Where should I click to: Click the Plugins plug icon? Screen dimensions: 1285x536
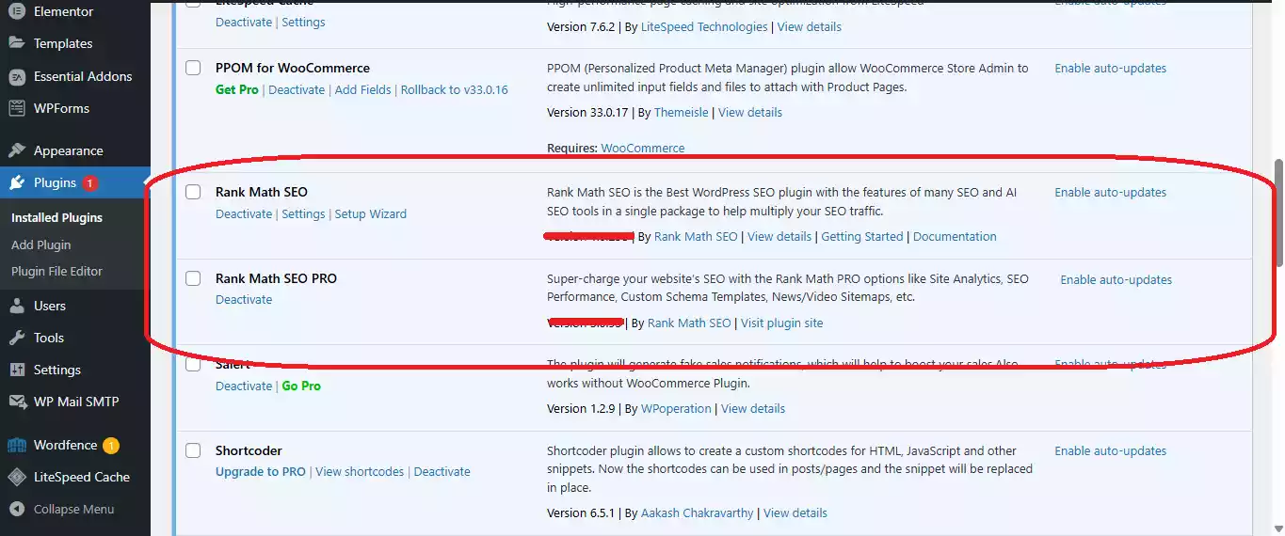click(17, 182)
